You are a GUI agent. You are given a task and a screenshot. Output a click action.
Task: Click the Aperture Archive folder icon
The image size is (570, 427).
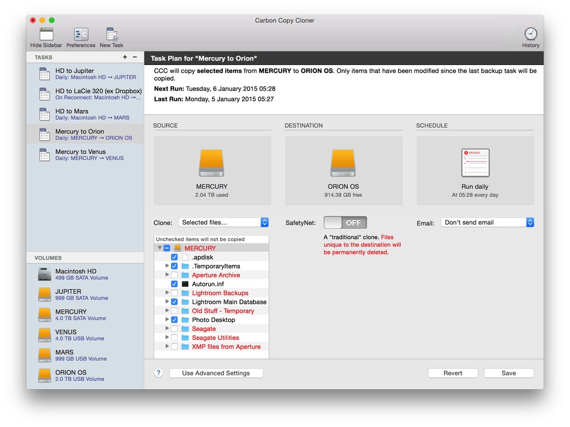[185, 275]
